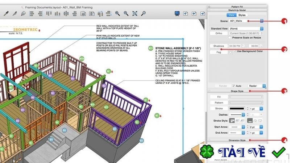Collapse the Shape Style panel header

(238, 91)
